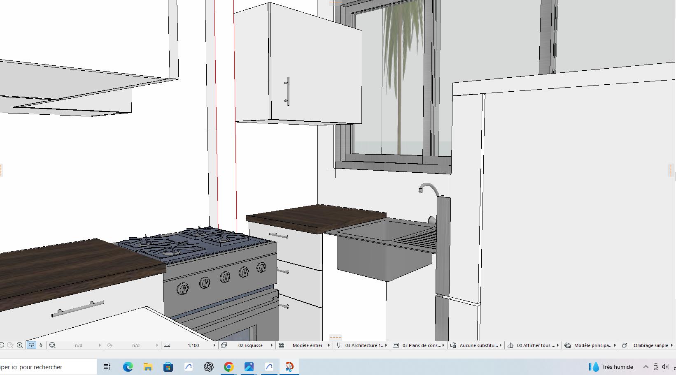This screenshot has height=375, width=676.
Task: Open the 00 Afficher tous renovation filter
Action: [x=536, y=345]
